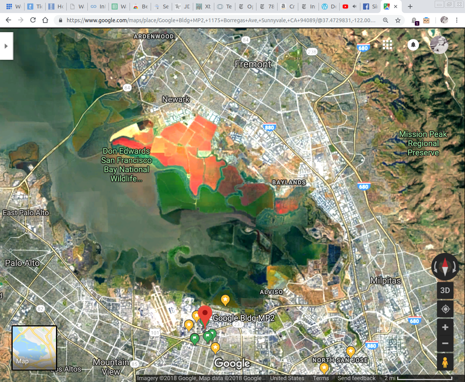The width and height of the screenshot is (465, 382).
Task: Expand the collapsed side panel
Action: (6, 46)
